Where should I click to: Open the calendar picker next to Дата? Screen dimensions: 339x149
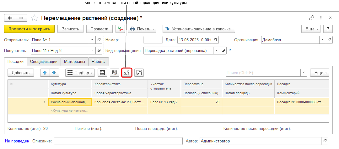tap(216, 40)
